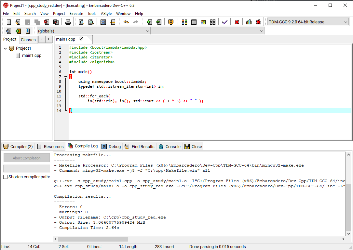353x250 pixels.
Task: Switch to the Console tab
Action: [170, 147]
